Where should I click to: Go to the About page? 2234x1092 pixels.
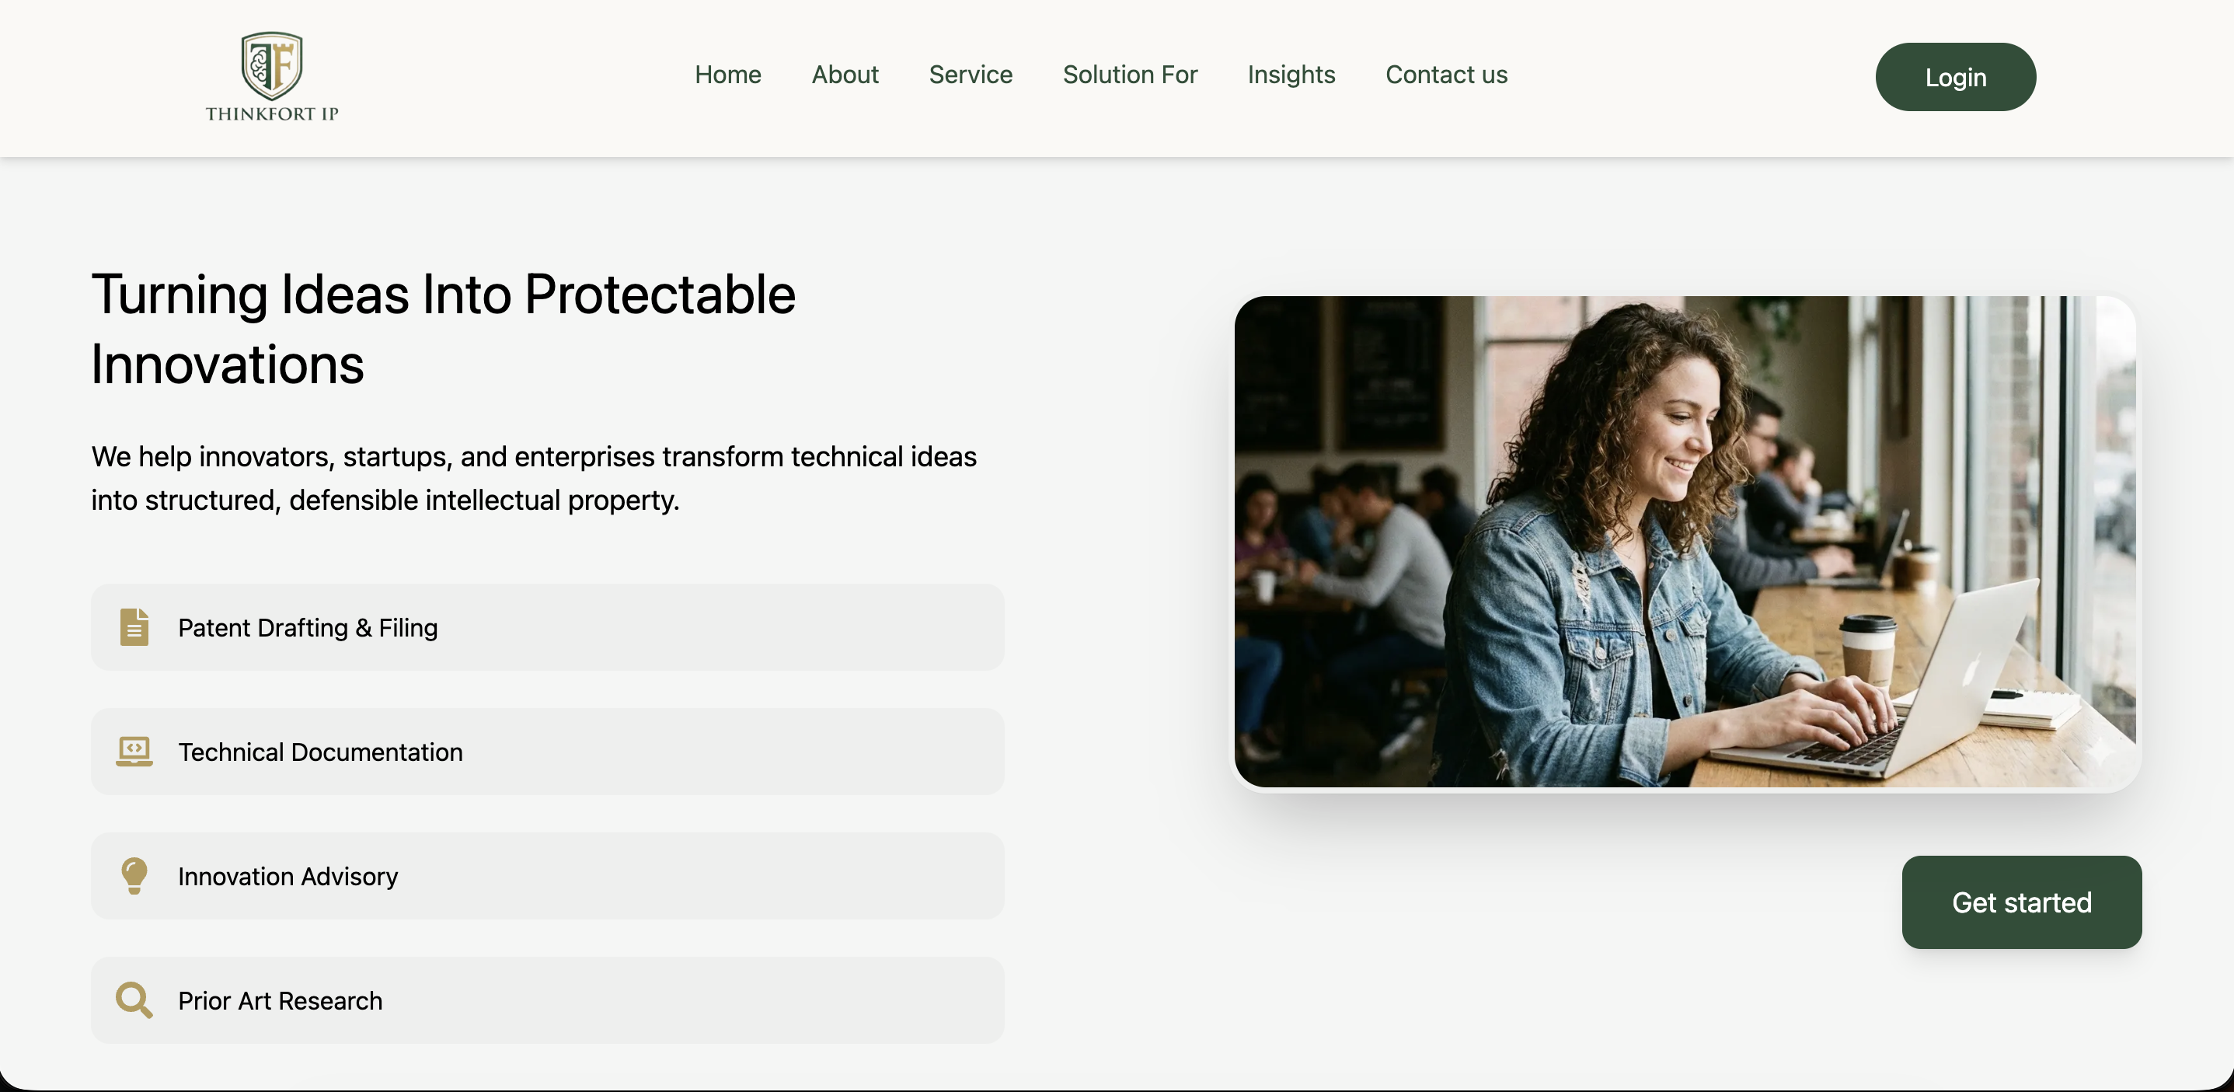coord(845,75)
